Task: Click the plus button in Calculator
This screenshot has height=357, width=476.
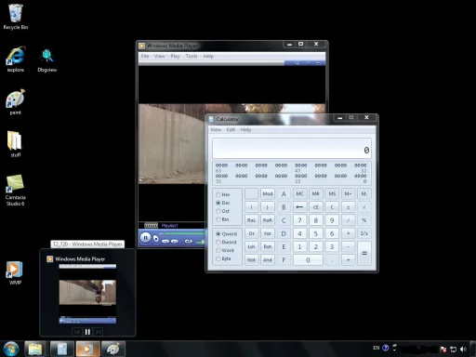Action: (348, 260)
